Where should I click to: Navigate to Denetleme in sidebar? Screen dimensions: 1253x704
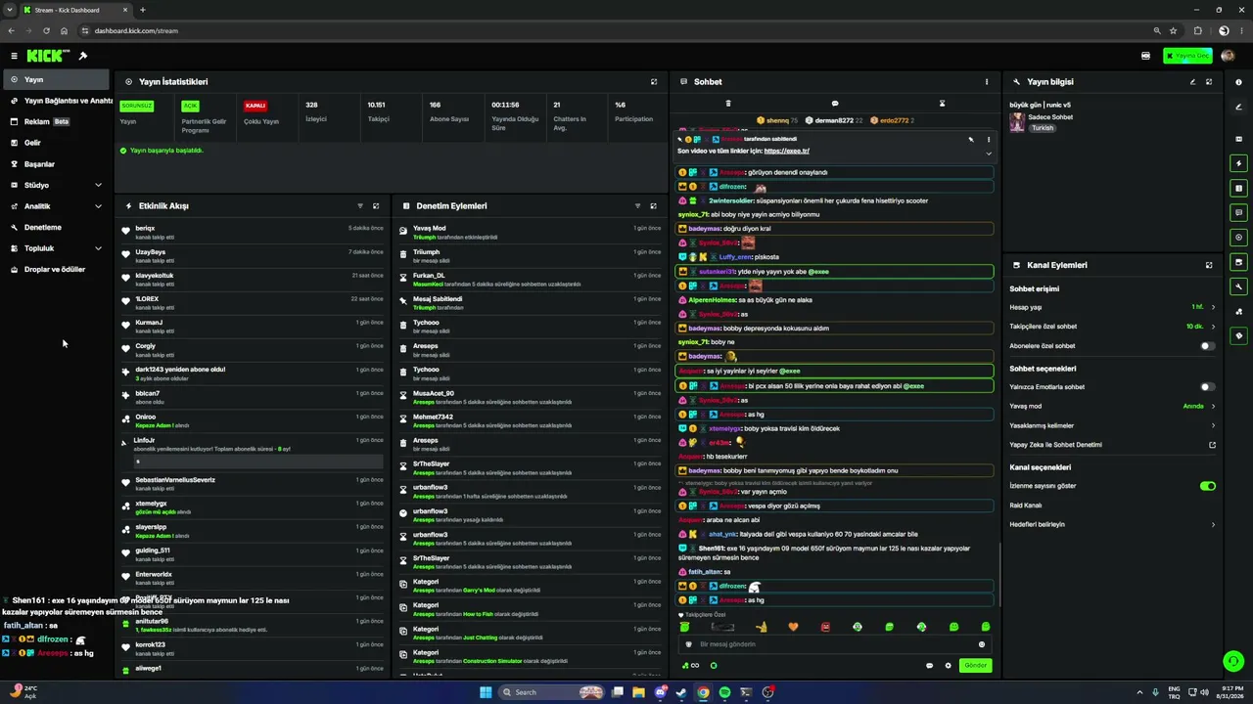tap(56, 227)
